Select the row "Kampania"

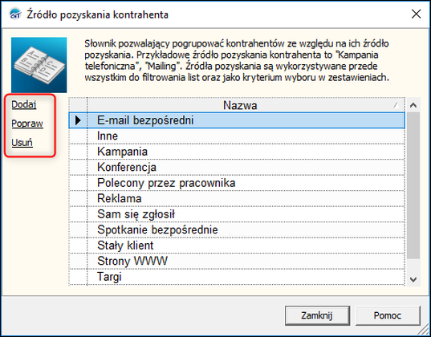coord(237,152)
